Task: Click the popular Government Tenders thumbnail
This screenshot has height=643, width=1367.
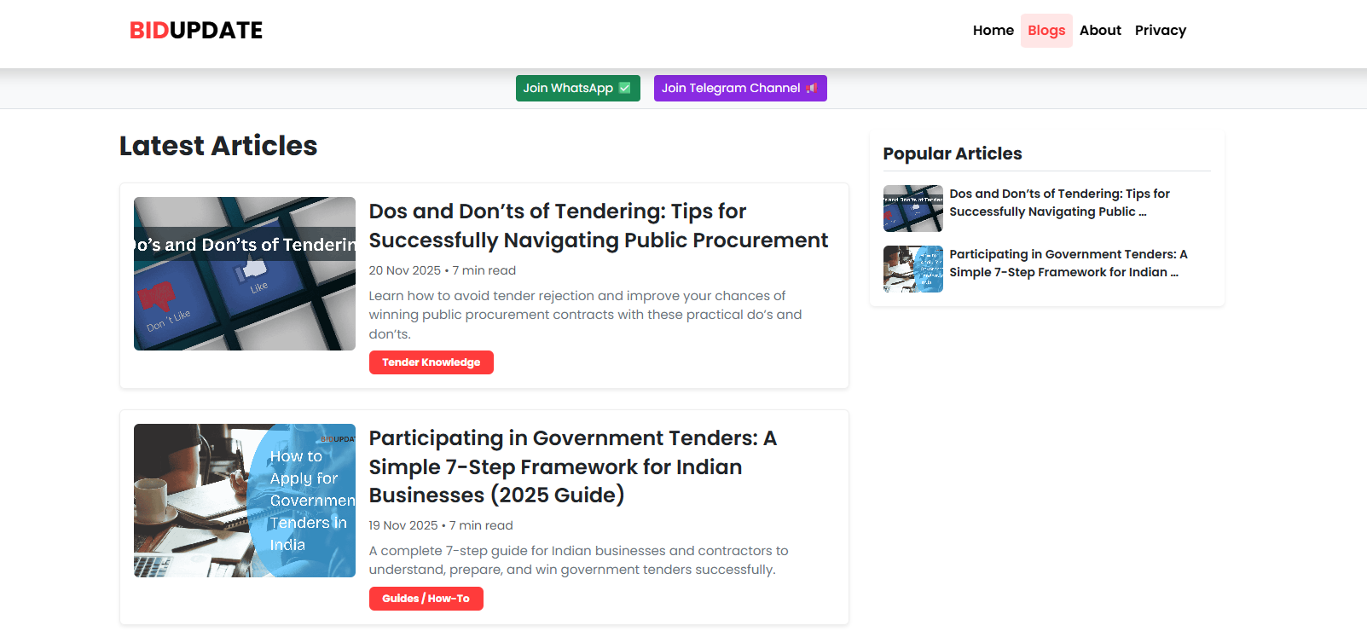Action: [x=912, y=269]
